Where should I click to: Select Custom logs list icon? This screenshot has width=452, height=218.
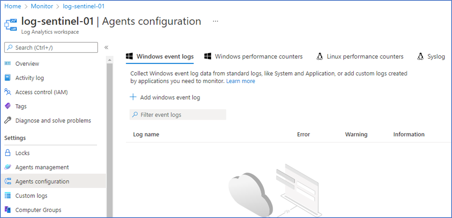[8, 196]
